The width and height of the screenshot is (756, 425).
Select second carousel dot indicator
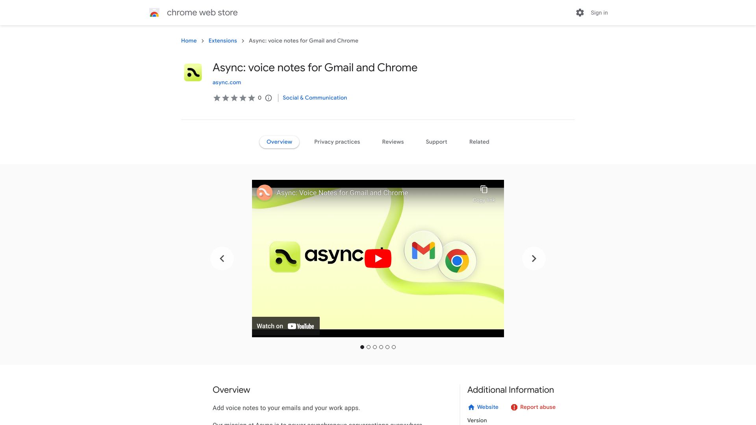368,347
